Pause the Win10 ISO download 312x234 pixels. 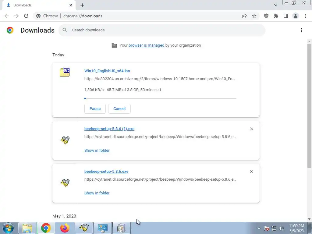pos(95,109)
